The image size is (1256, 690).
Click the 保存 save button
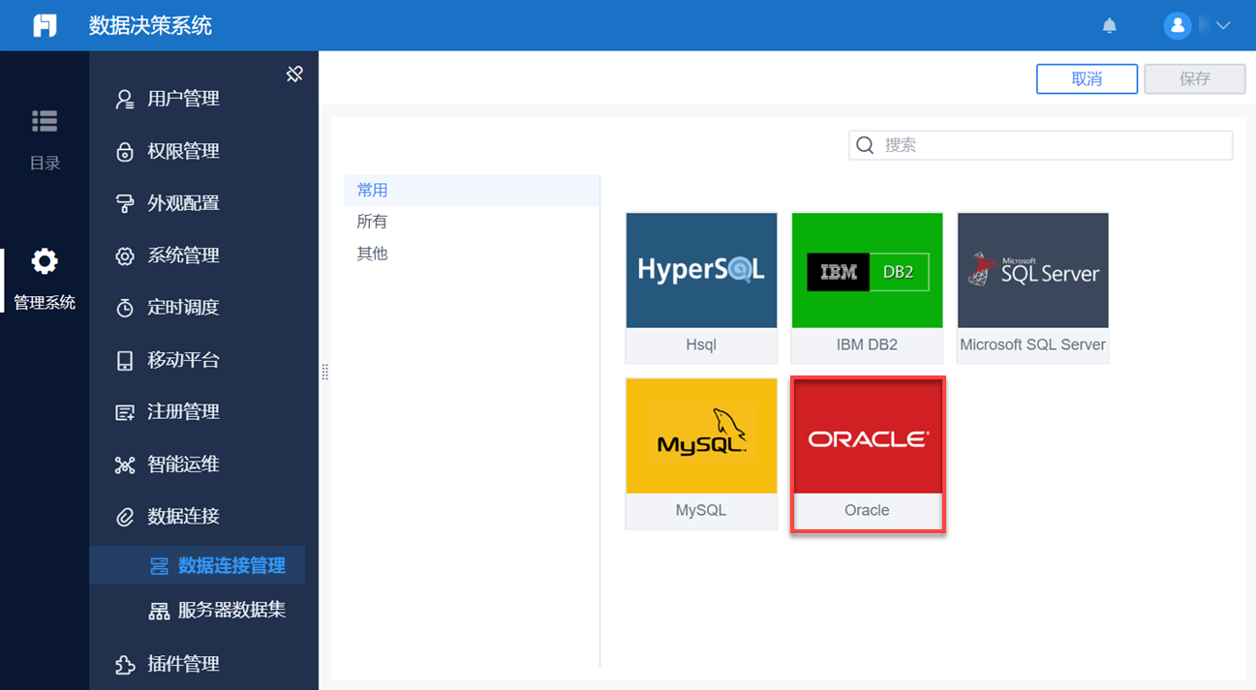1195,79
